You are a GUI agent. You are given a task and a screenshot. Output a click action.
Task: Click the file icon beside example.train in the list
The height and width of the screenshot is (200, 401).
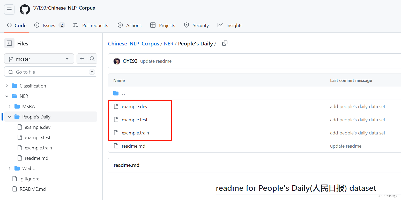(116, 133)
